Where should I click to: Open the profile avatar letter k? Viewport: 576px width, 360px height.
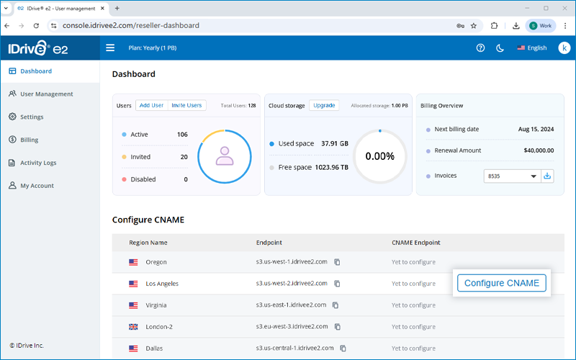(564, 48)
